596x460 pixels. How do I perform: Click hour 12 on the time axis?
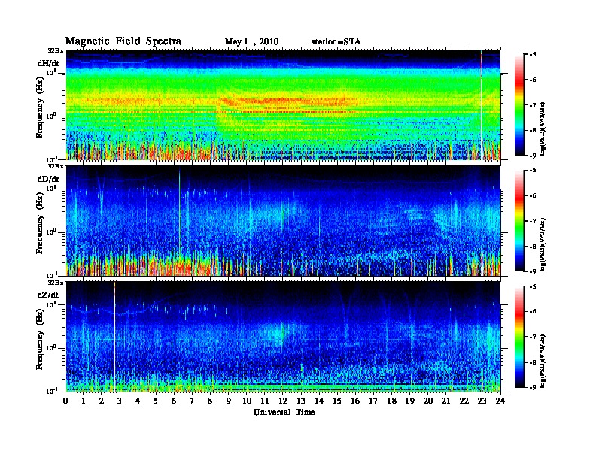283,401
